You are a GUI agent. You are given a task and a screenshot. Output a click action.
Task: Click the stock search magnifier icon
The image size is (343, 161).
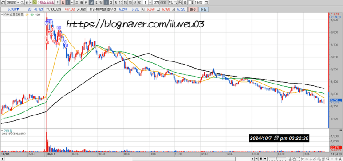tap(22, 3)
